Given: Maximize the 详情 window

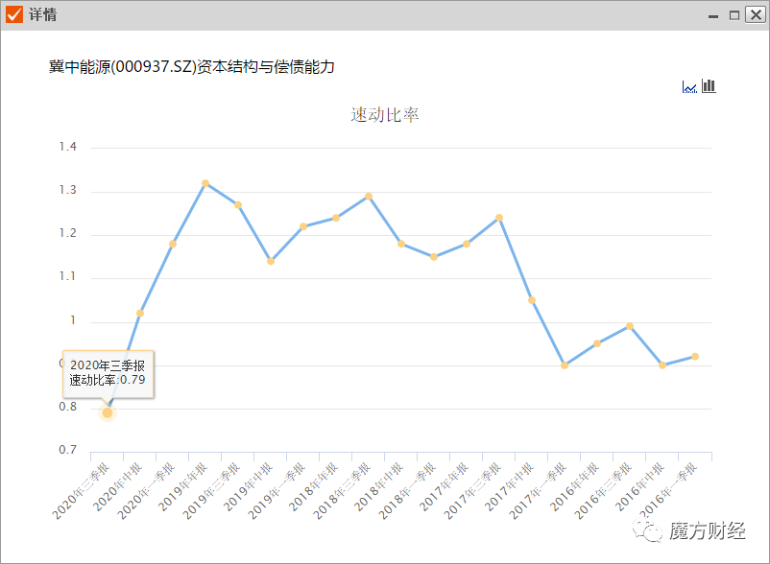Looking at the screenshot, I should click(x=734, y=15).
